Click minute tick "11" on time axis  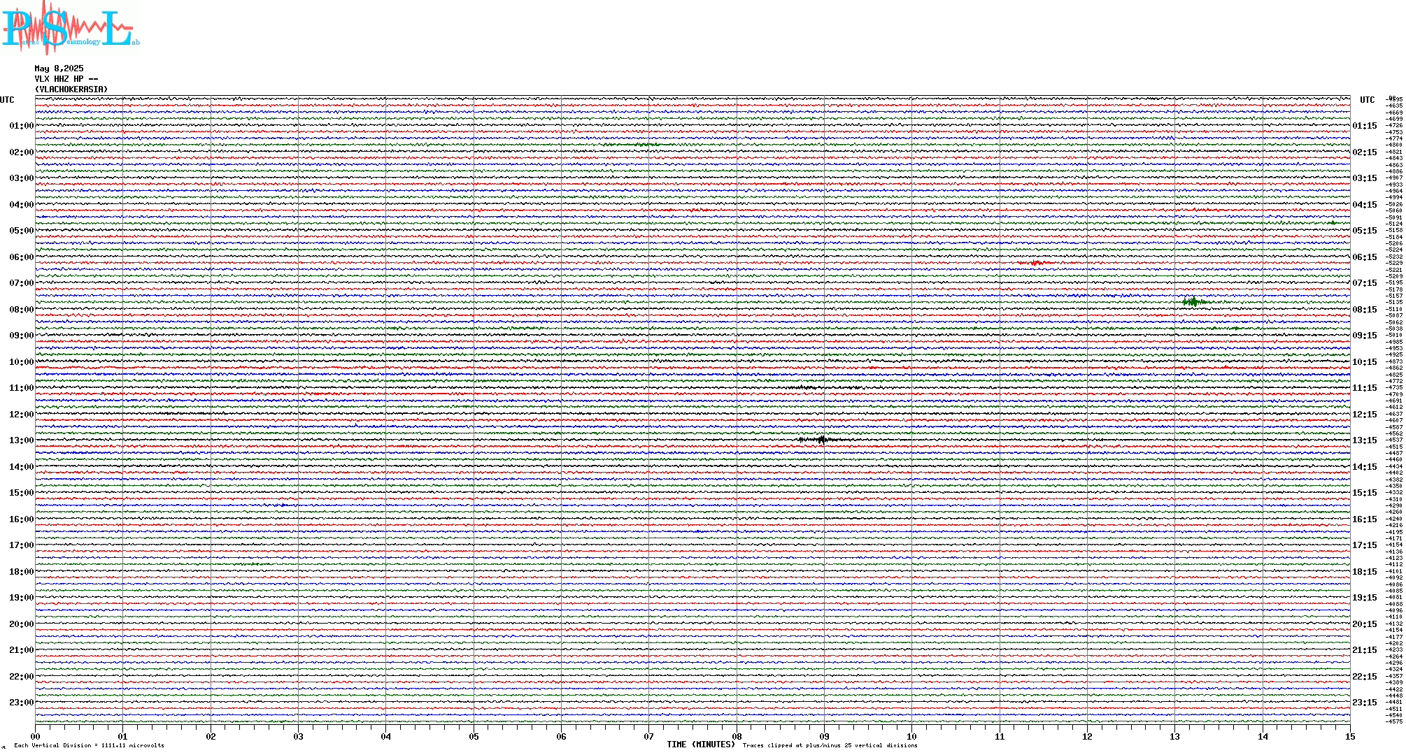(1000, 736)
